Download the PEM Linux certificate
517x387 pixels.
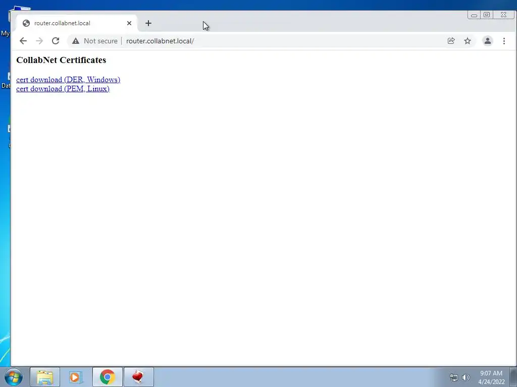coord(63,89)
